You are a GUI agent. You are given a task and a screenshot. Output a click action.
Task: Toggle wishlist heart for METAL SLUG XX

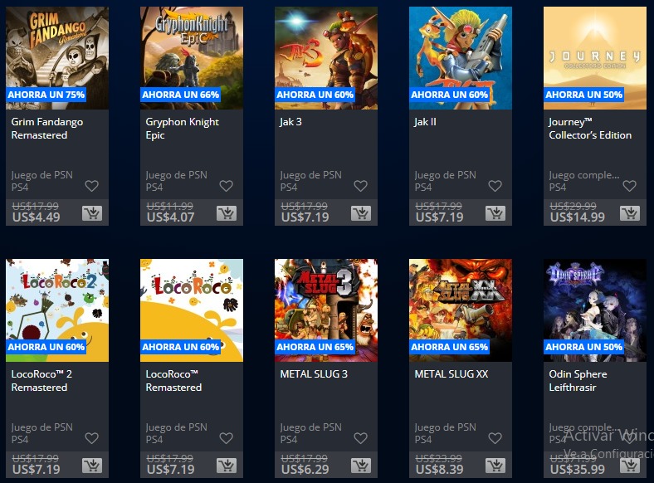(x=495, y=438)
